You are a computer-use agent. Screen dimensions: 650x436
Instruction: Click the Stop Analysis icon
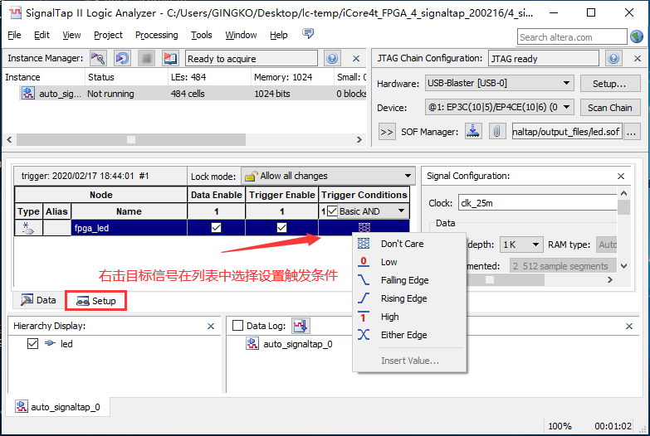point(146,59)
